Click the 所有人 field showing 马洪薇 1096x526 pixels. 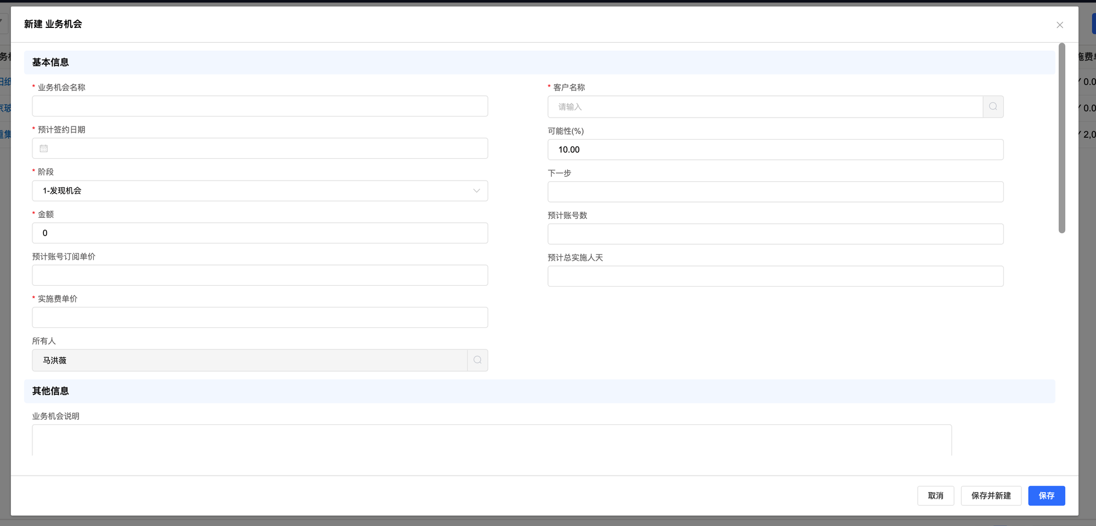click(249, 360)
